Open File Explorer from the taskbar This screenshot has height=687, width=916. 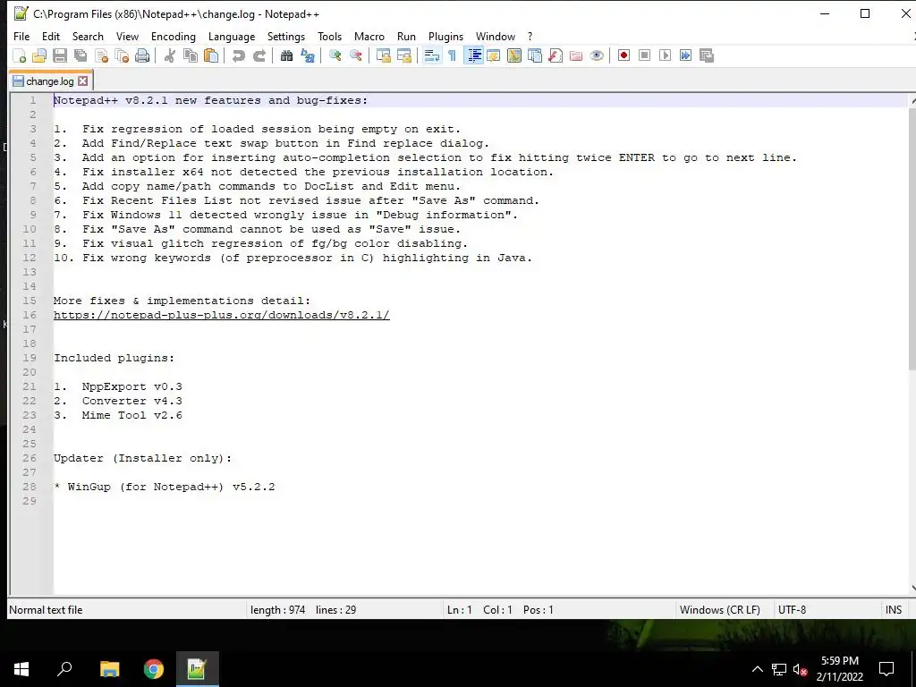(x=109, y=669)
